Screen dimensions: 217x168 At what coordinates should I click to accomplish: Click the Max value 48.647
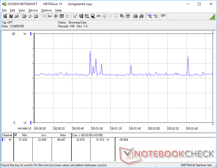tap(61, 140)
